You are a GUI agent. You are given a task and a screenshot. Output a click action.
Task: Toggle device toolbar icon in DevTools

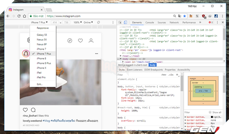click(x=125, y=23)
